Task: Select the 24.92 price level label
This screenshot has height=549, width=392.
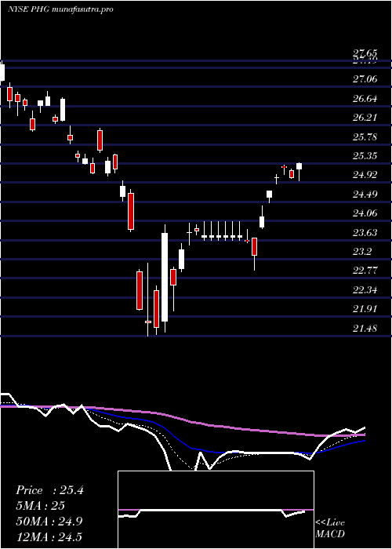Action: coord(365,175)
